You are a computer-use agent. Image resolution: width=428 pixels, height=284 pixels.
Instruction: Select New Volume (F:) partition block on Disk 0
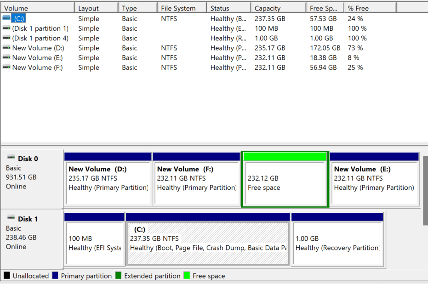(196, 179)
